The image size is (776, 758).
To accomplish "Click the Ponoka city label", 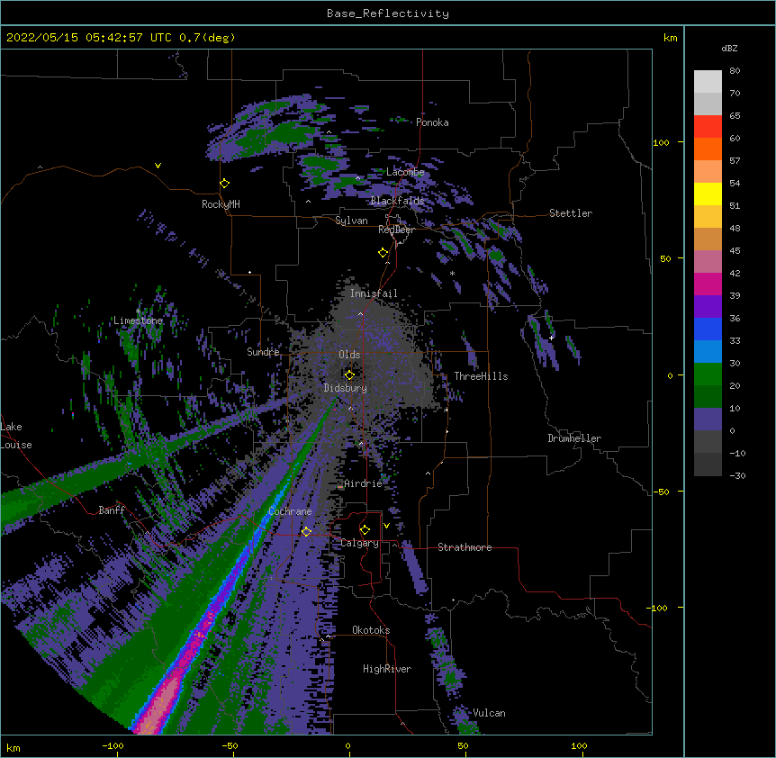I will point(432,122).
